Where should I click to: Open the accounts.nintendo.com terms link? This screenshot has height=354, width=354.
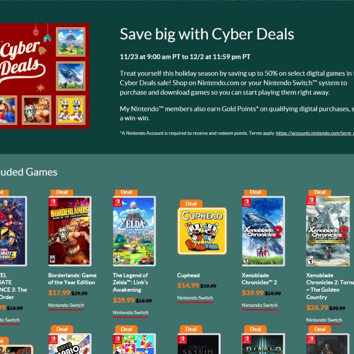[x=315, y=133]
